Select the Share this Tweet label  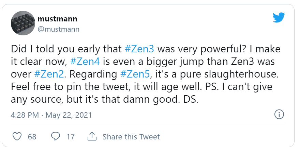click(x=131, y=137)
